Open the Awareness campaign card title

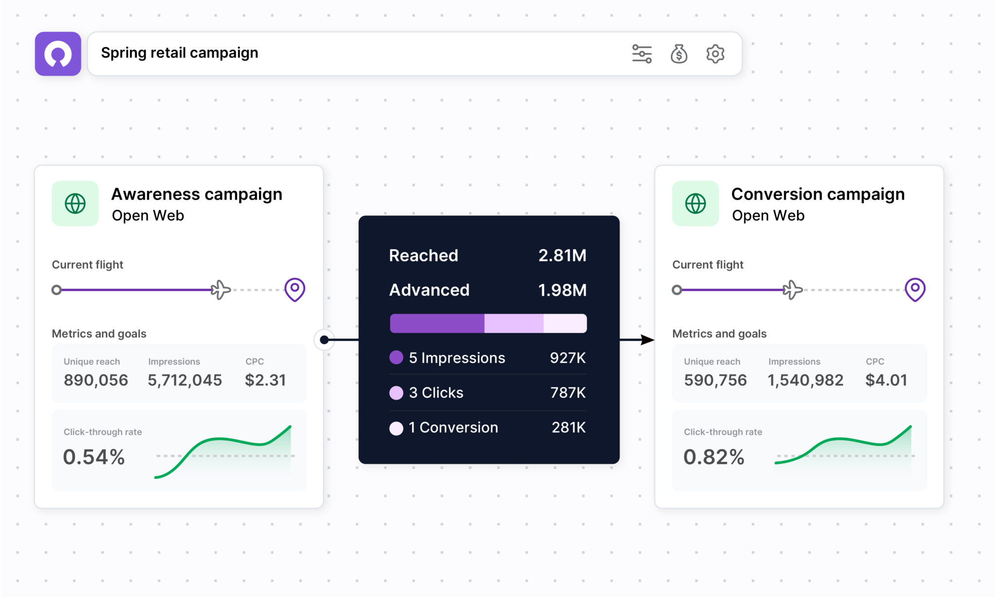coord(197,194)
